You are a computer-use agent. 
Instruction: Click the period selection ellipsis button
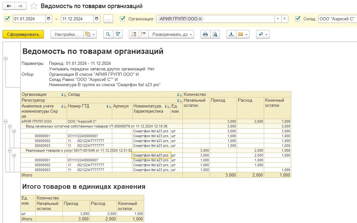pos(108,19)
